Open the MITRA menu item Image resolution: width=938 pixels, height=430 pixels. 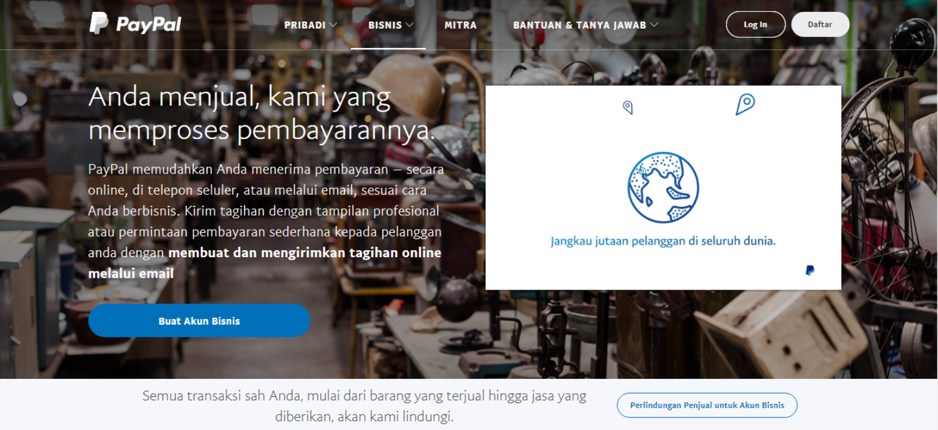[x=461, y=25]
